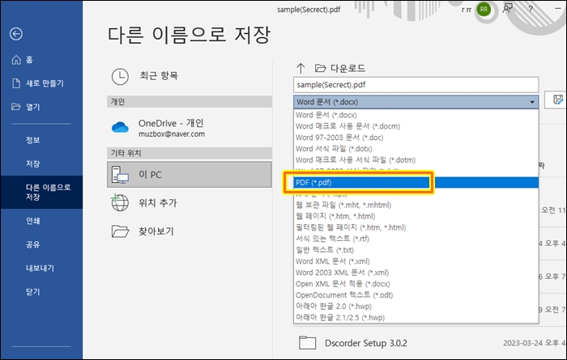Choose Word 97-2003 문서 (*.doc)

[416, 138]
